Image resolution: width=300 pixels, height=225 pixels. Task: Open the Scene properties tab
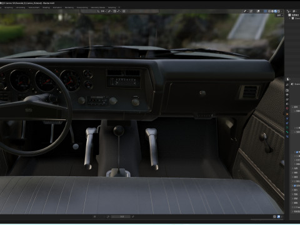[287, 104]
